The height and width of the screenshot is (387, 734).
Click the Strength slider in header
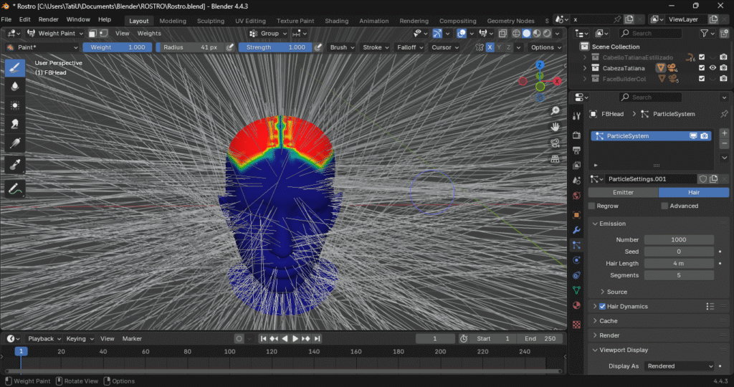276,47
